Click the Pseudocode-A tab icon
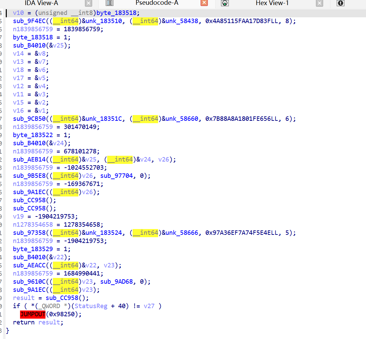Screen dimensions: 366x339 pyautogui.click(x=110, y=3)
